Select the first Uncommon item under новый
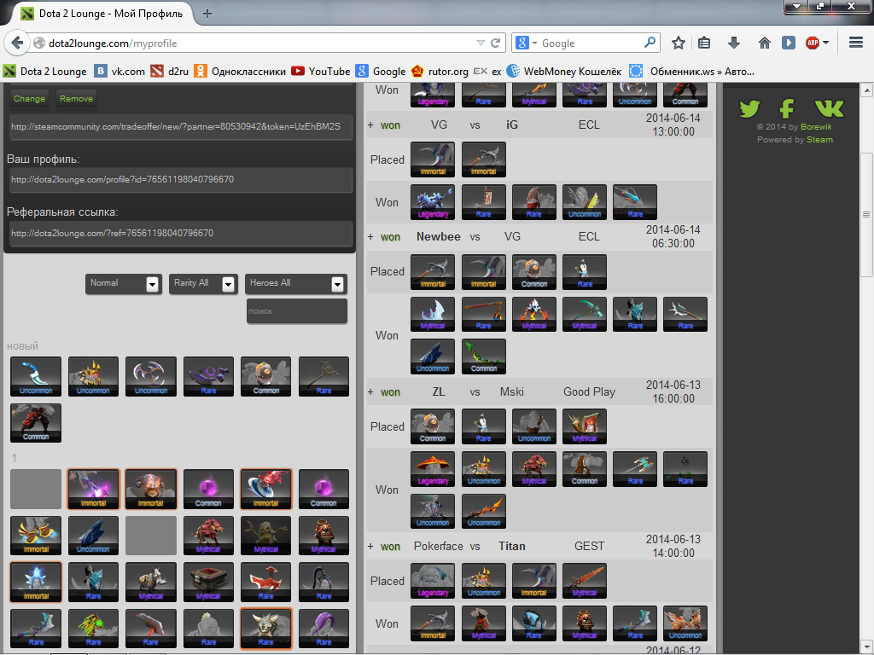The width and height of the screenshot is (874, 655). pos(36,376)
